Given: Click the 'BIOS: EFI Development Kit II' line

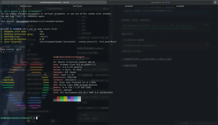Looking at the screenshot, I should click(83, 93).
